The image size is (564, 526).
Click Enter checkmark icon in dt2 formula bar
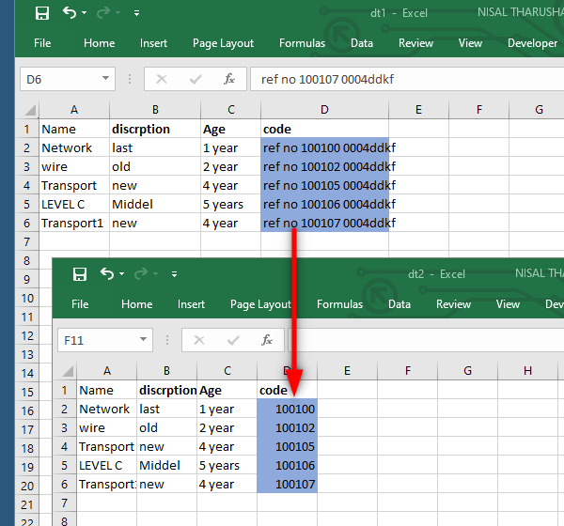pos(233,340)
